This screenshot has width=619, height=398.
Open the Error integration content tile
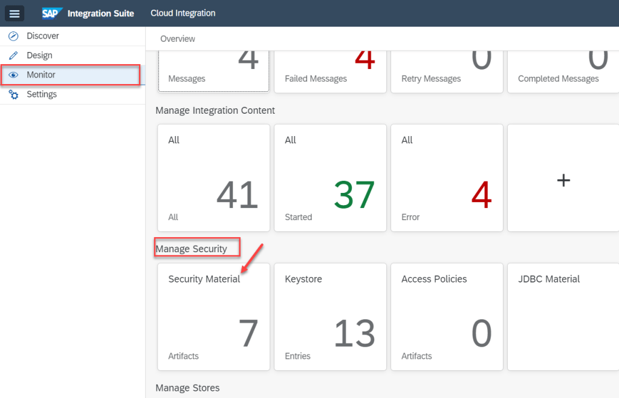447,178
